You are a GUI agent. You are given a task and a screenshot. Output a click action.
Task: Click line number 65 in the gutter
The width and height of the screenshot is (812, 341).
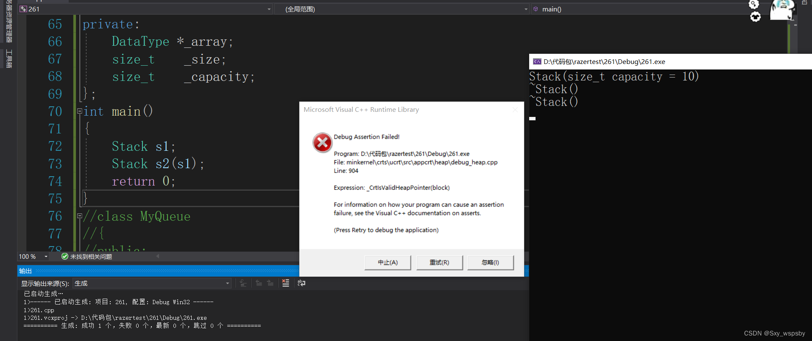click(55, 24)
